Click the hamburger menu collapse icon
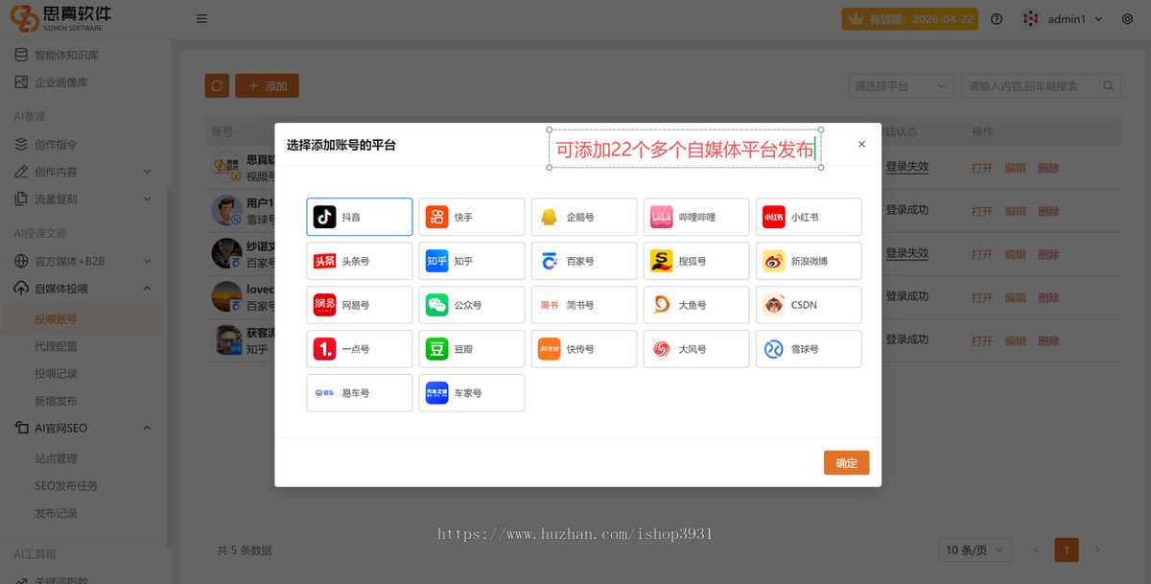 tap(201, 19)
